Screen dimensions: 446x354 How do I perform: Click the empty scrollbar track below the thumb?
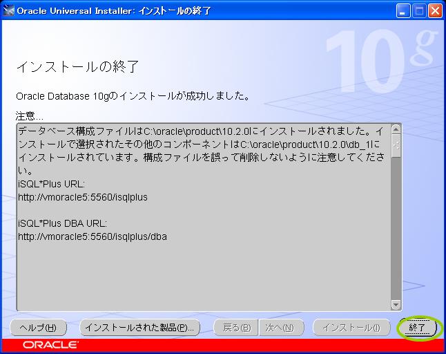pyautogui.click(x=396, y=228)
